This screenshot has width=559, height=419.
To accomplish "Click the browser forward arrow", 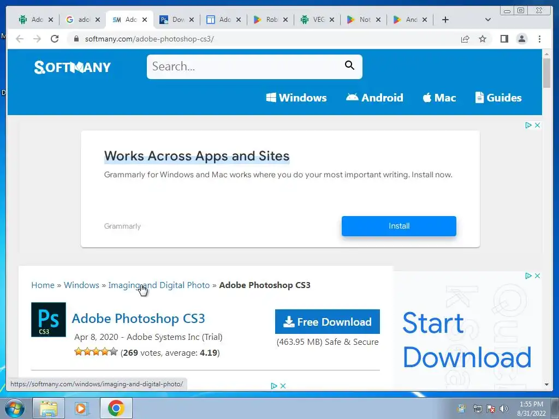I will pyautogui.click(x=37, y=39).
